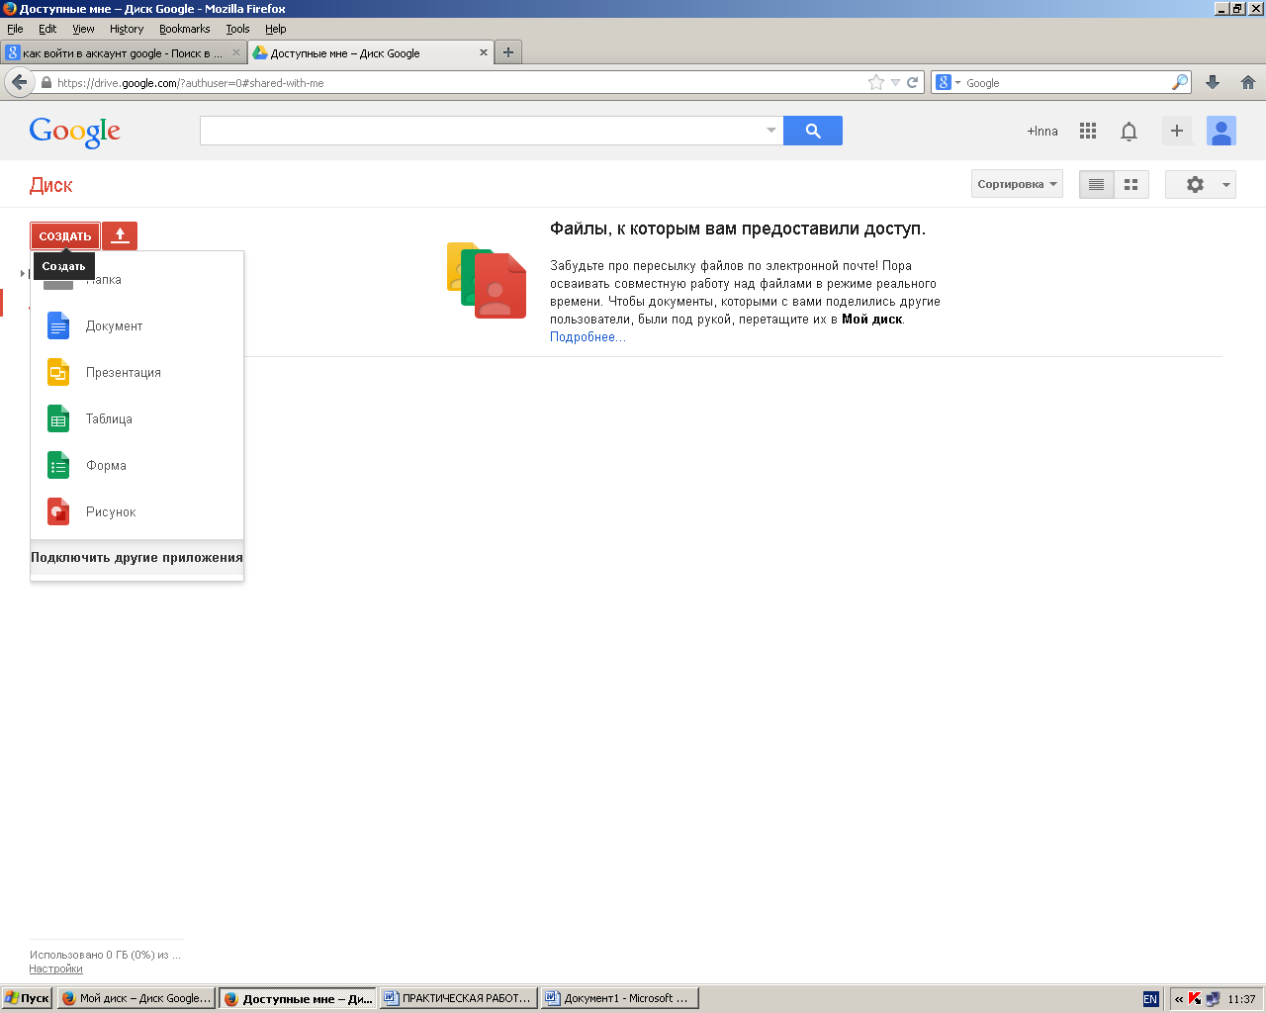Open settings gear dropdown arrow
This screenshot has width=1266, height=1013.
pos(1226,185)
